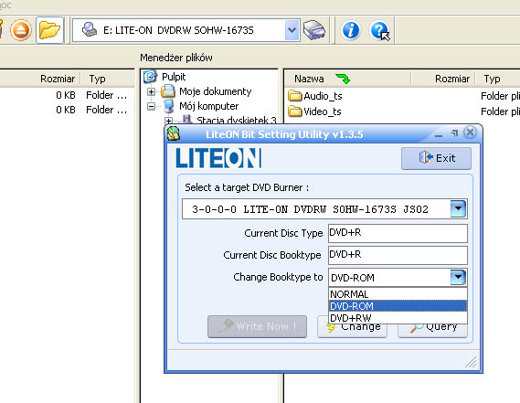
Task: Collapse the Mój komputer tree node
Action: (151, 106)
